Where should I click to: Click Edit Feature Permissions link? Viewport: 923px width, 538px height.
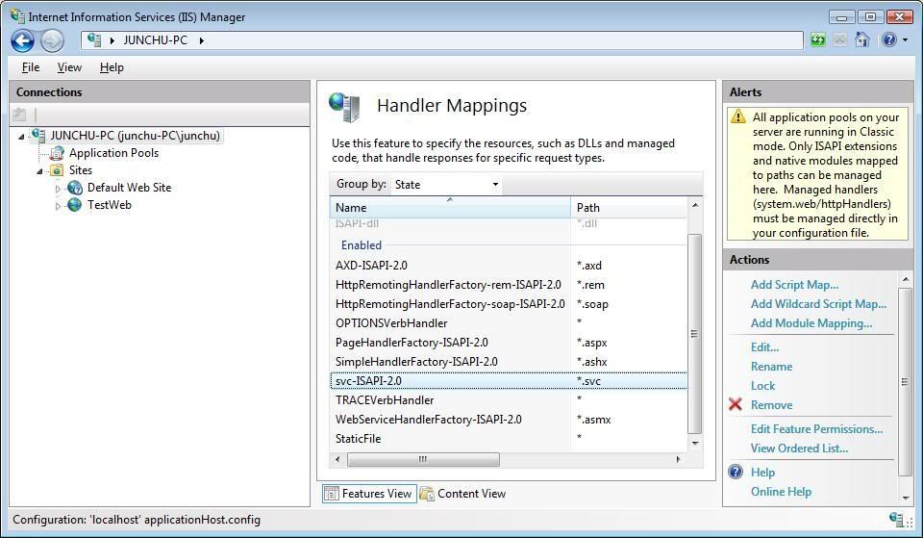[x=817, y=429]
